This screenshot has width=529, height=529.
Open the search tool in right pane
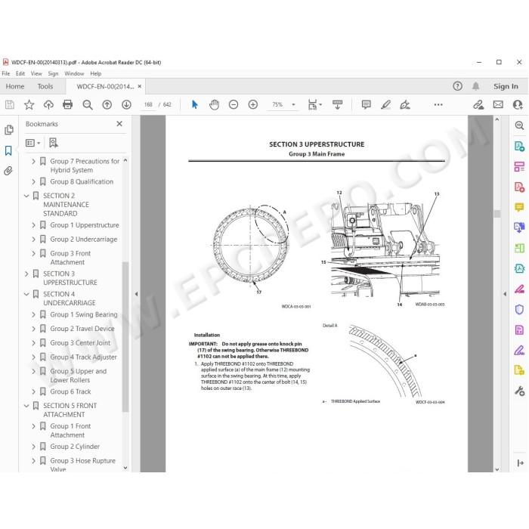coord(519,126)
